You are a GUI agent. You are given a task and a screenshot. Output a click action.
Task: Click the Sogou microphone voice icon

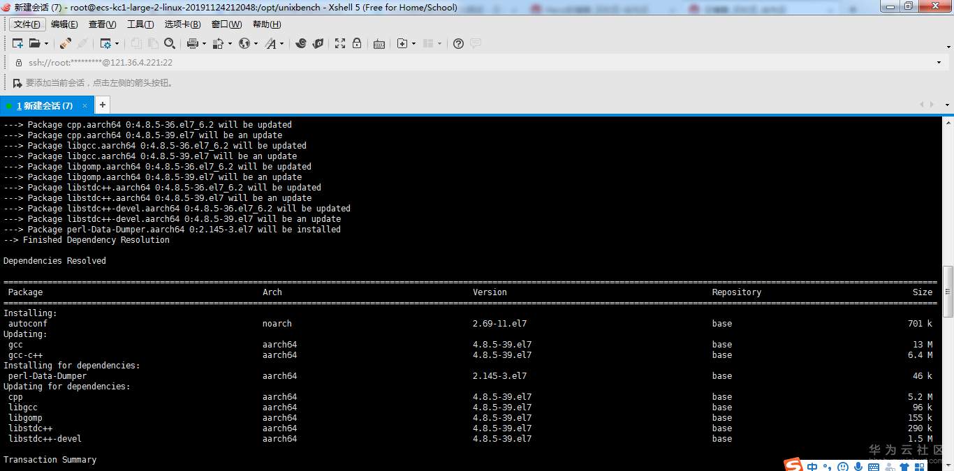pyautogui.click(x=858, y=467)
